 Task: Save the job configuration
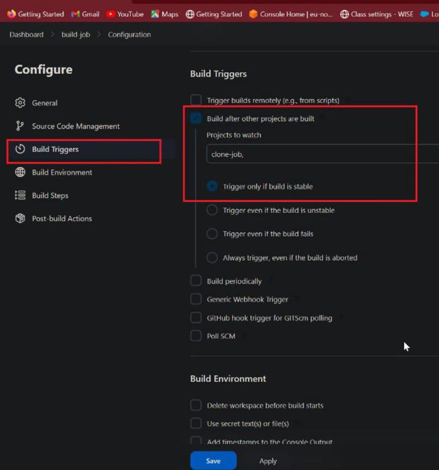tap(213, 461)
